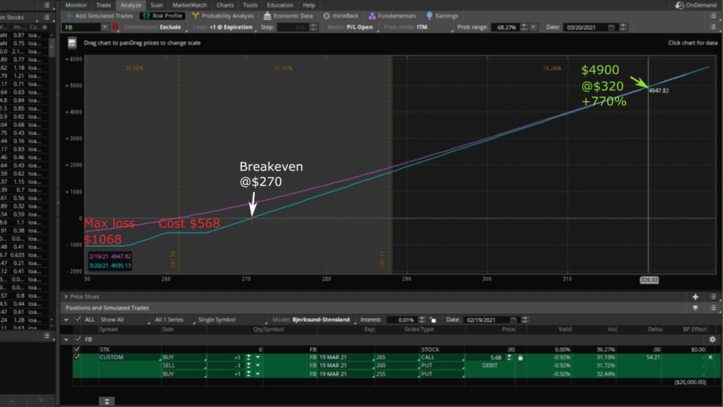
Task: Click the unlock icon next to Interest
Action: [x=433, y=320]
